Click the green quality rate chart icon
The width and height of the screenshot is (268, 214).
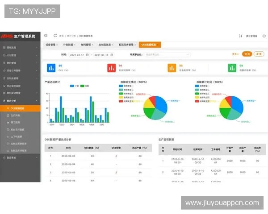click(232, 68)
